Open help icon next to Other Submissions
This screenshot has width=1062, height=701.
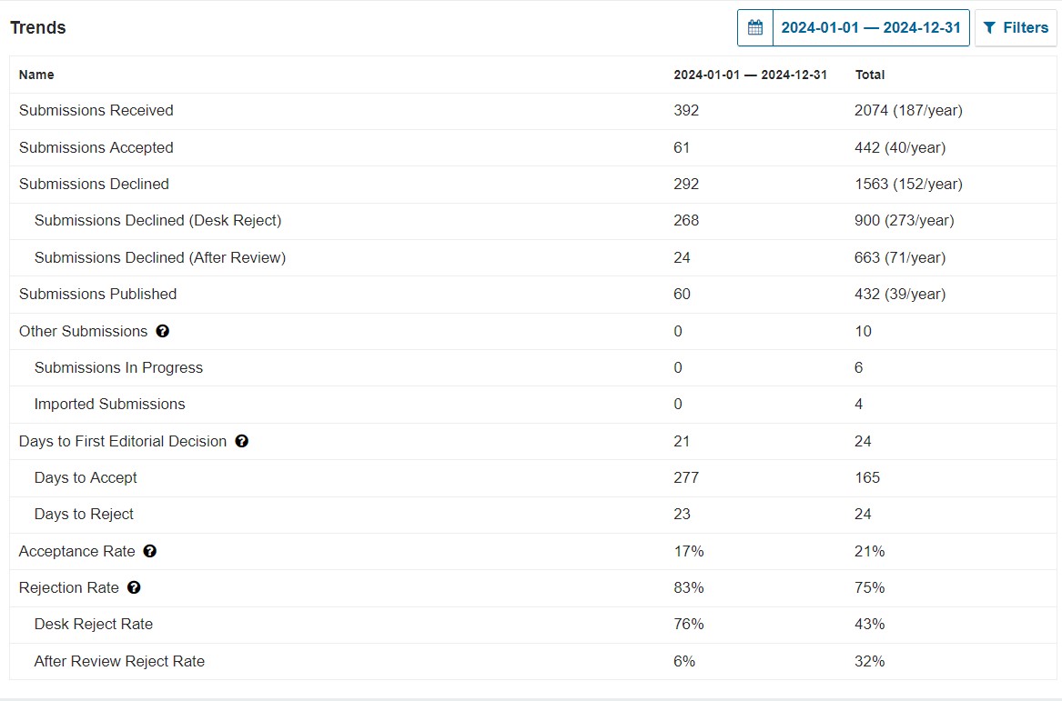pyautogui.click(x=163, y=331)
